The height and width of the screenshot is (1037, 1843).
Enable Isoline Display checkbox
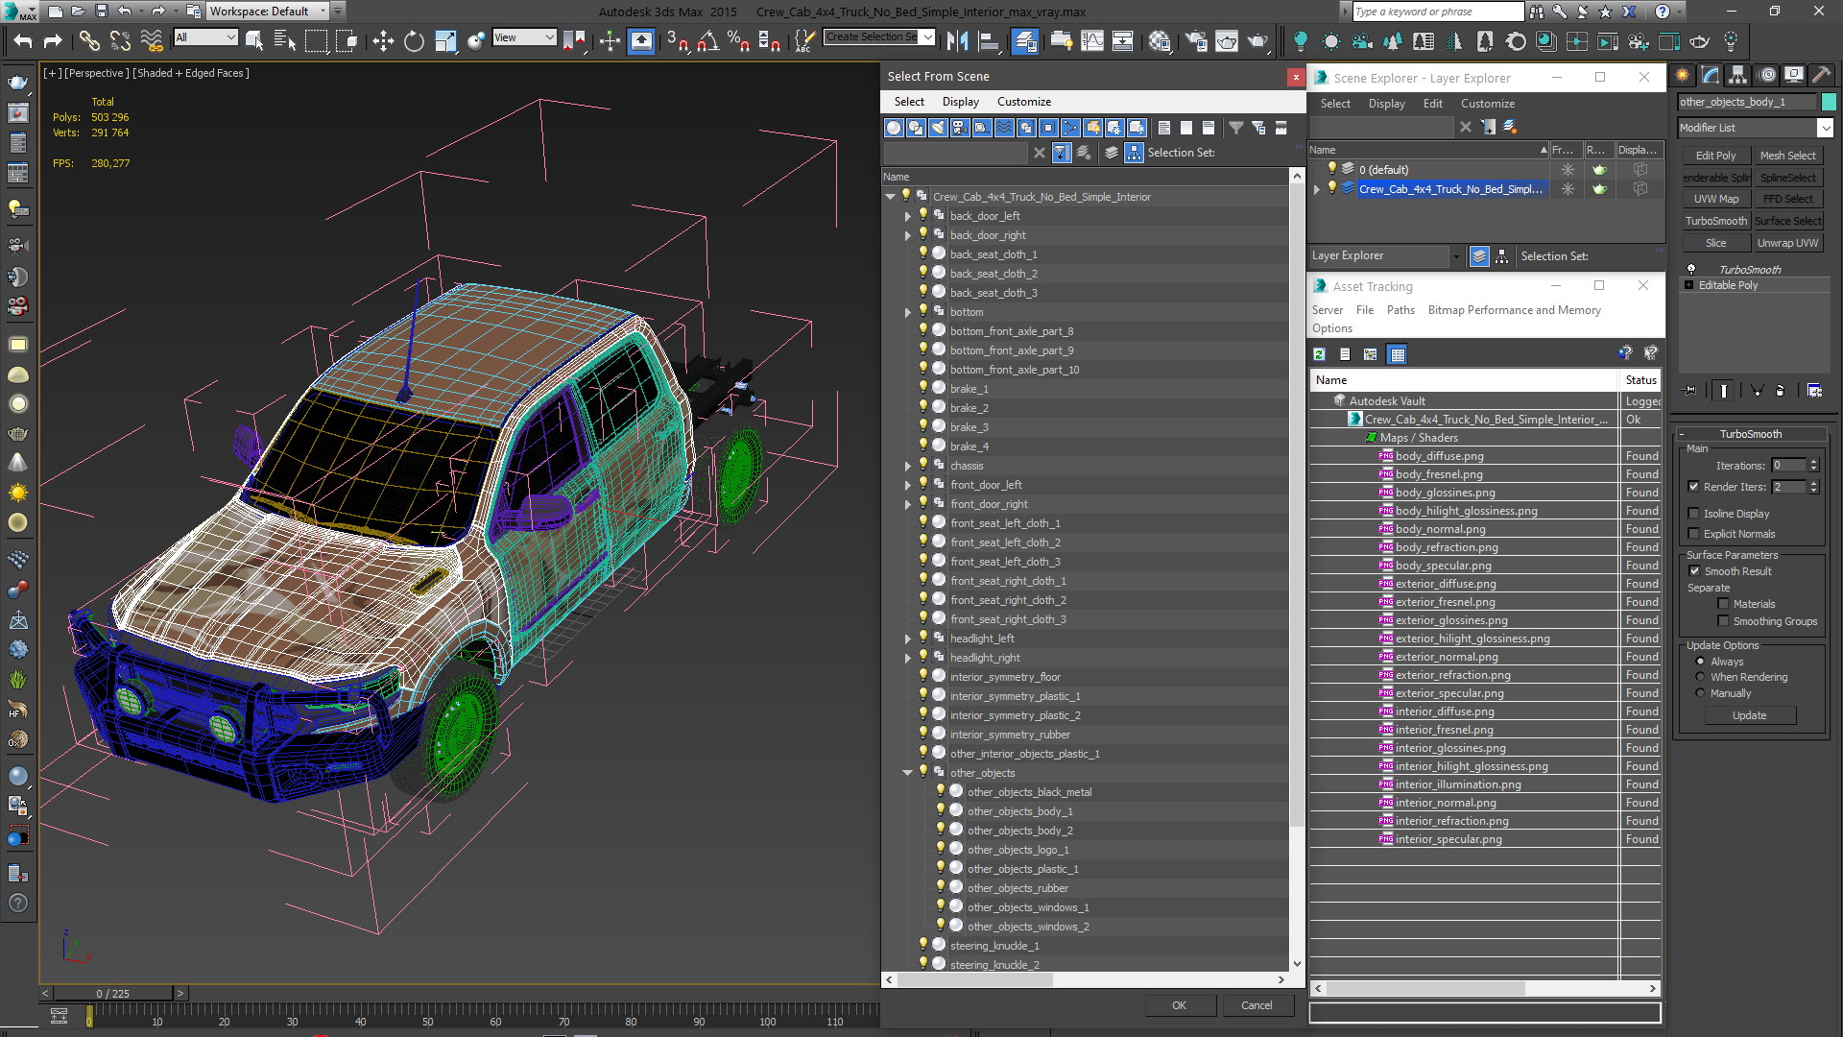point(1694,514)
